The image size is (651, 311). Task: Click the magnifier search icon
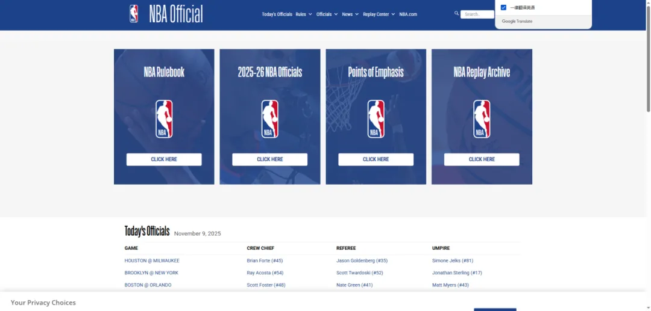point(457,13)
